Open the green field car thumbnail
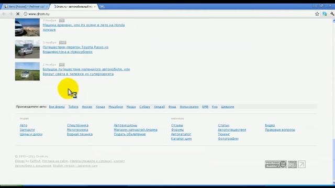The image size is (335, 188). pyautogui.click(x=27, y=72)
